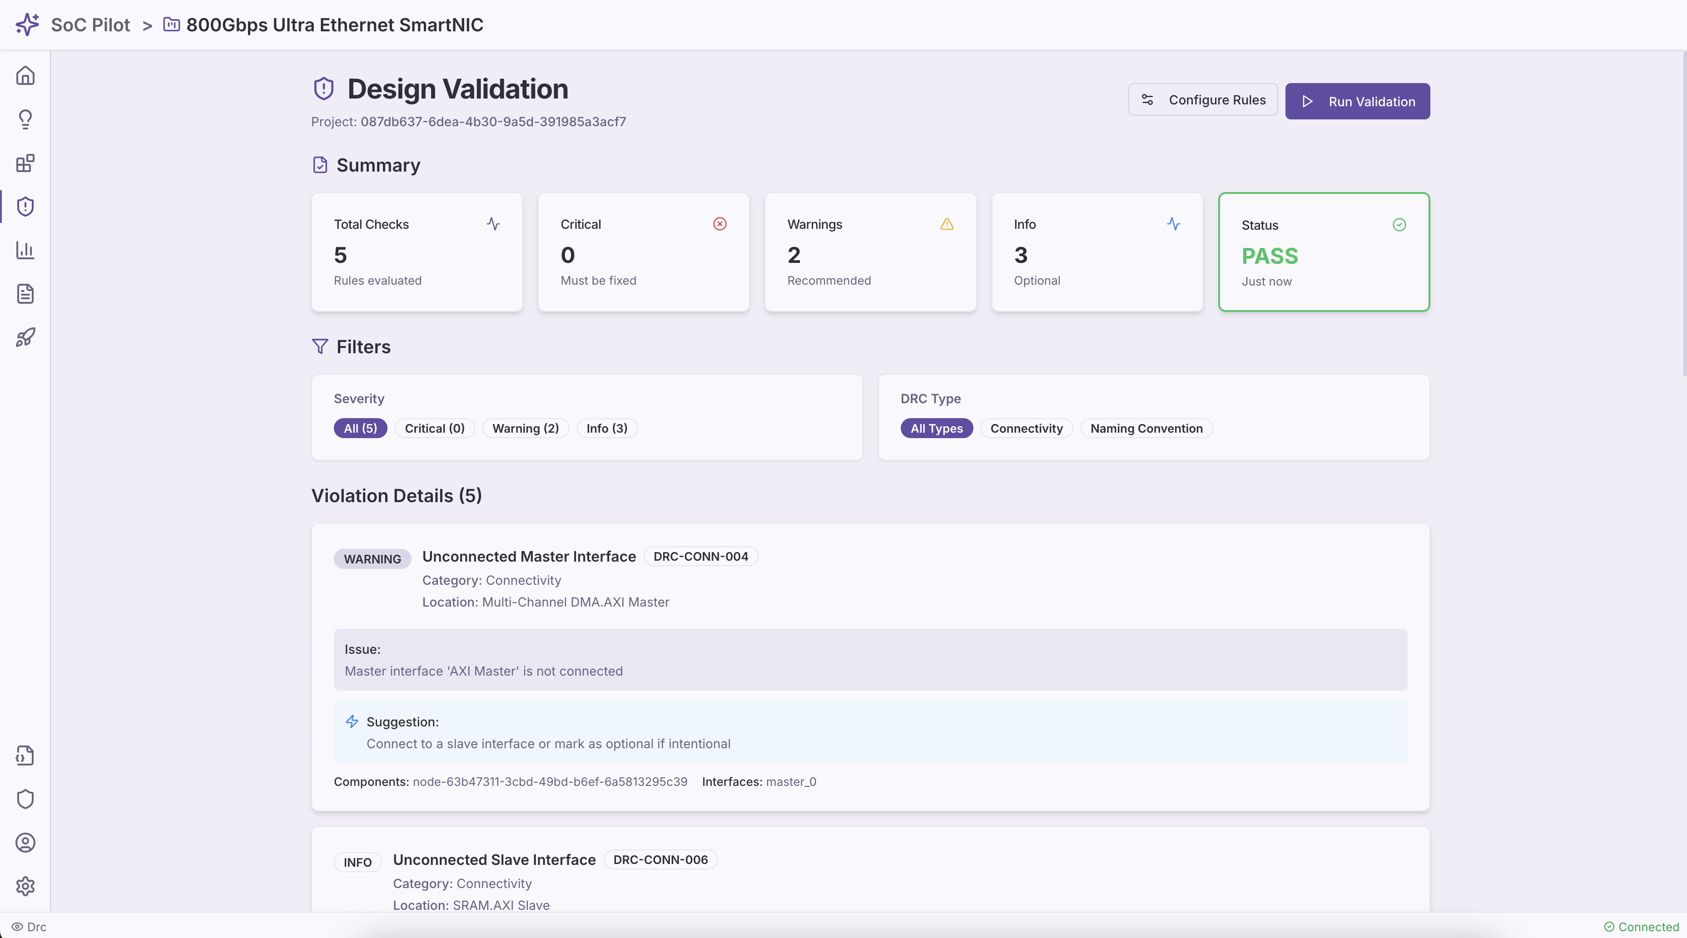Select the Naming Convention filter chip
The height and width of the screenshot is (938, 1687).
[x=1146, y=428]
